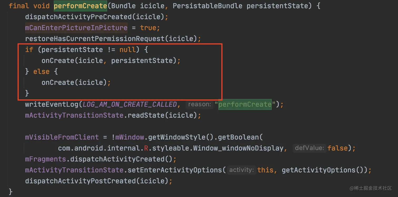Click the restoreHasCurrentPermissionRequest call
The image size is (398, 197).
point(111,39)
